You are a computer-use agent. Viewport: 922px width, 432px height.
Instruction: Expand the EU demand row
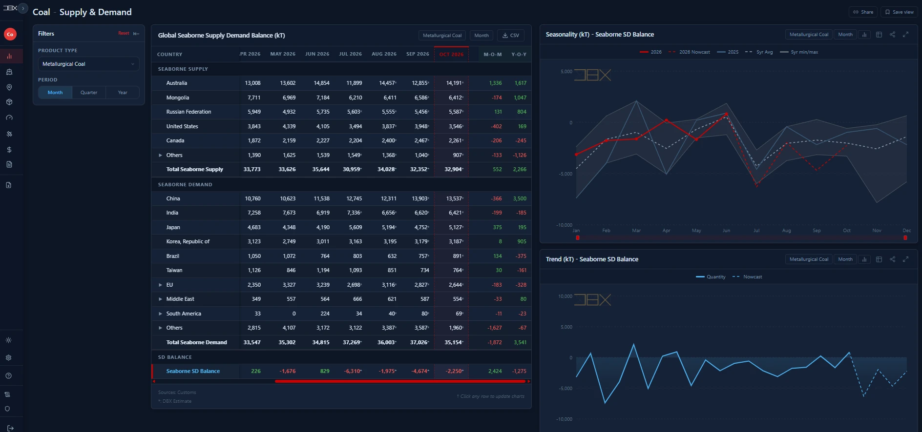pyautogui.click(x=160, y=285)
